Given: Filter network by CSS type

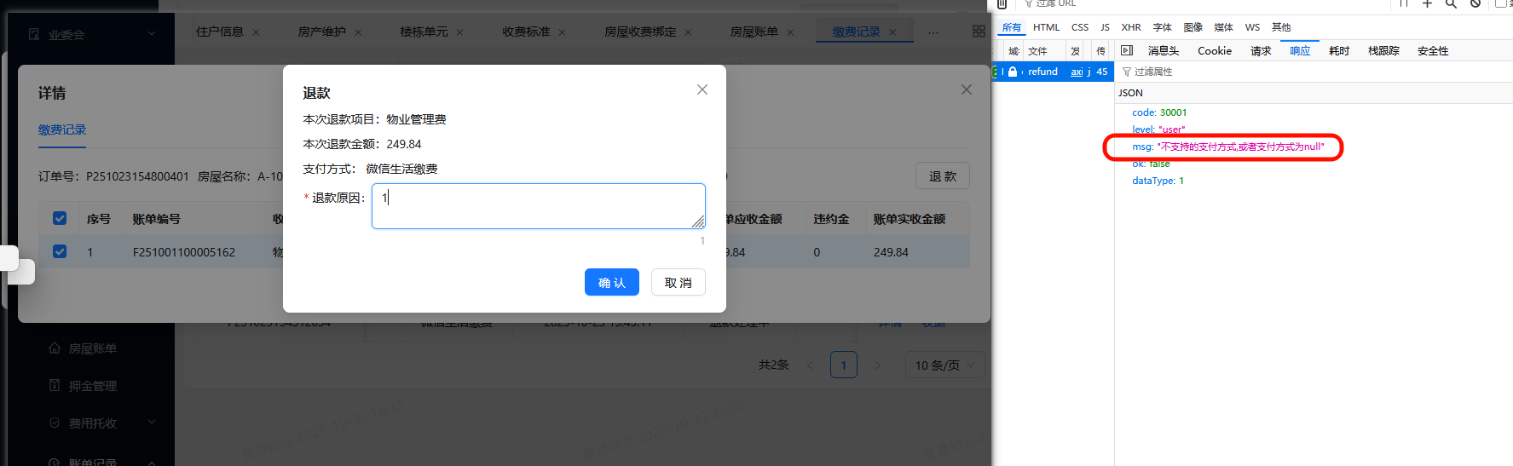Looking at the screenshot, I should tap(1080, 27).
